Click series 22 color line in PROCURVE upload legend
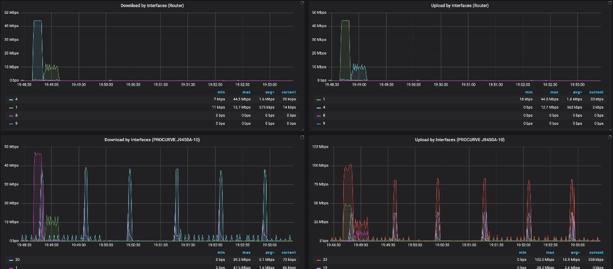 [x=320, y=260]
